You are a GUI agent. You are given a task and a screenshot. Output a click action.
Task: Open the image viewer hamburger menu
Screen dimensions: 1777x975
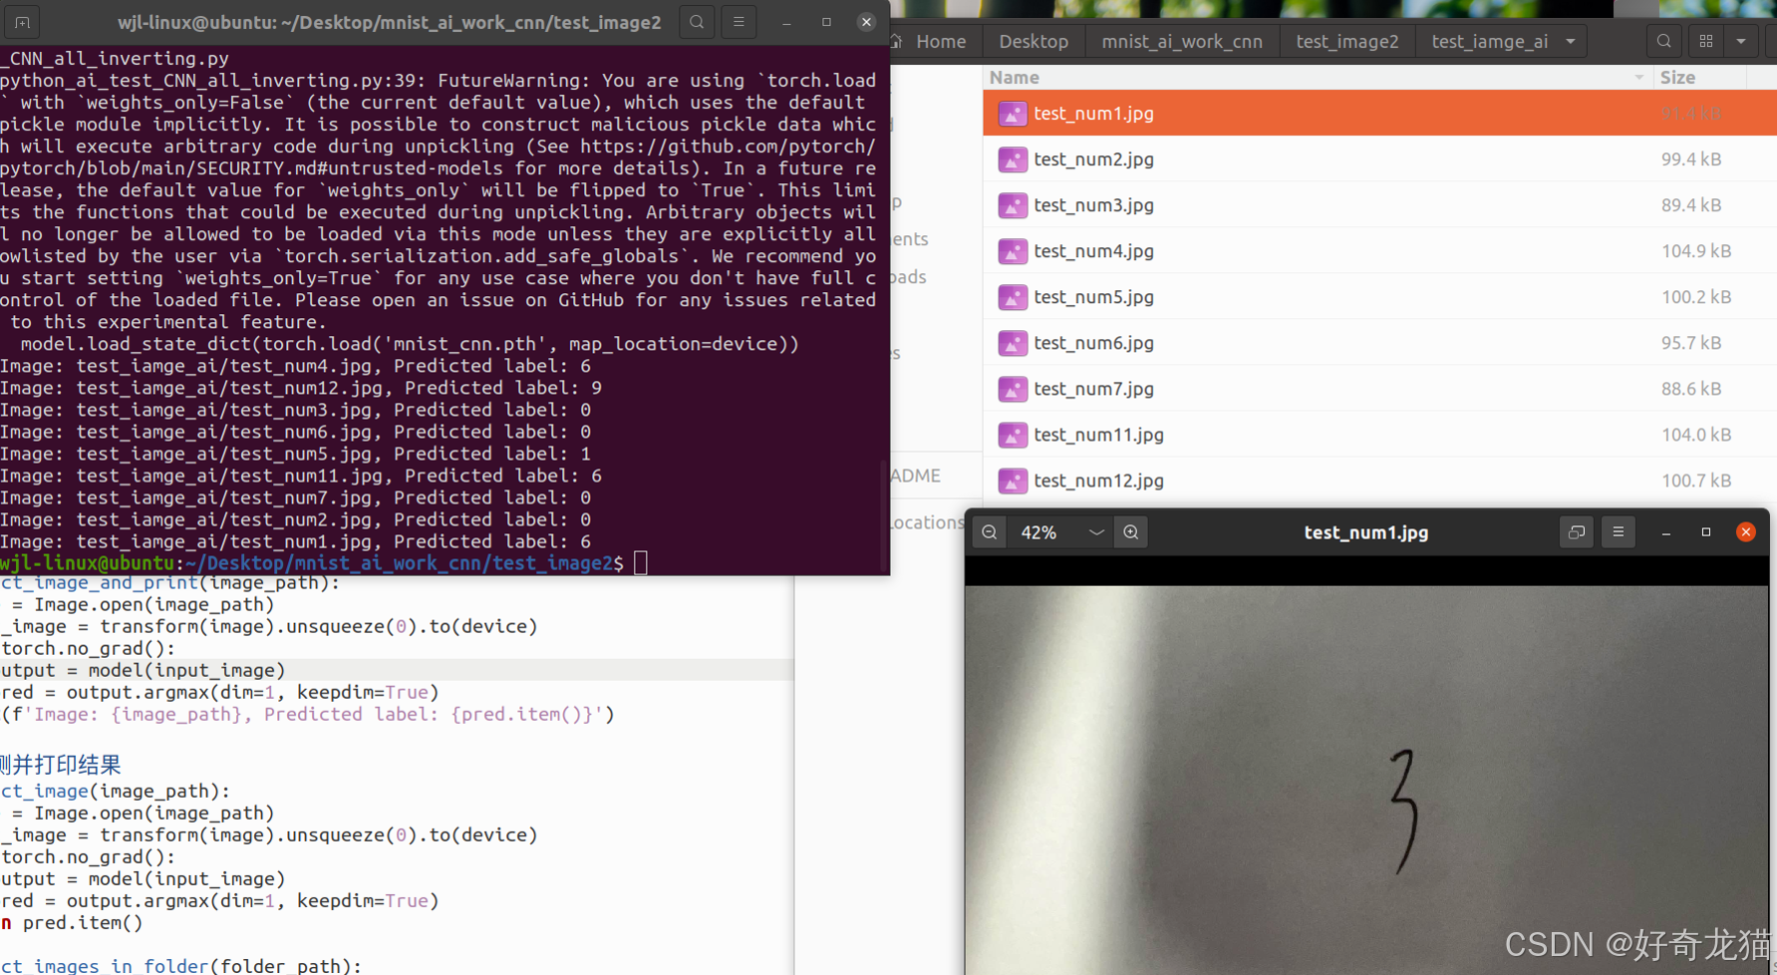point(1619,532)
